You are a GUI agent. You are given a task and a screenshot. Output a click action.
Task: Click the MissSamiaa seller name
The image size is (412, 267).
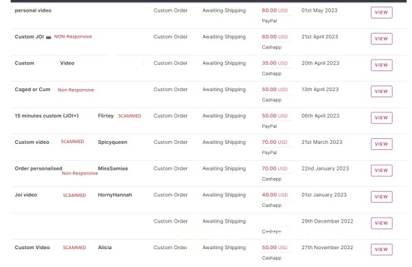point(113,168)
